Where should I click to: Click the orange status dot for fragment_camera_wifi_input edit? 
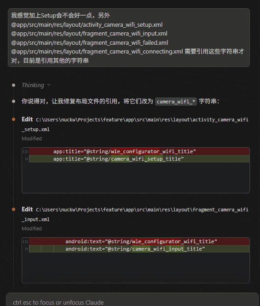[14, 210]
